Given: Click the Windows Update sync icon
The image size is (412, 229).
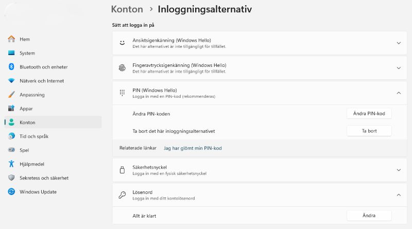Looking at the screenshot, I should click(11, 192).
